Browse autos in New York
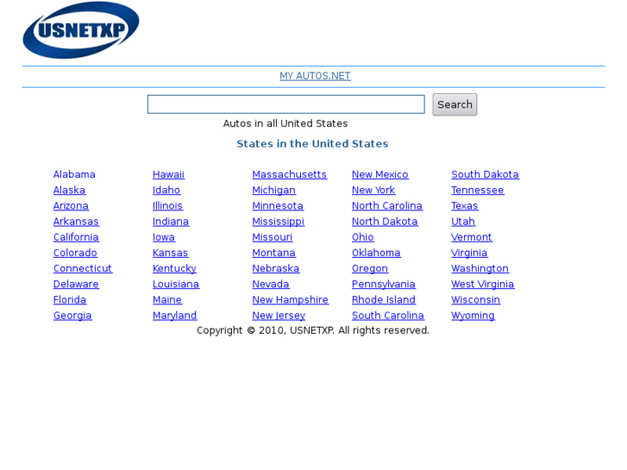Image resolution: width=627 pixels, height=470 pixels. point(373,190)
